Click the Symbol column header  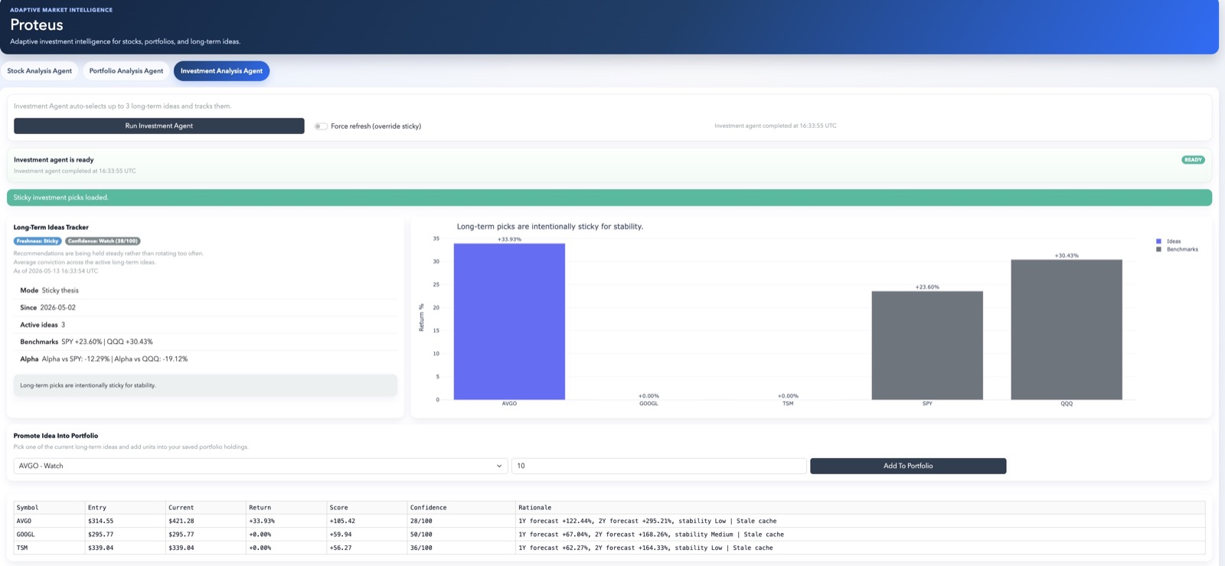(x=49, y=507)
